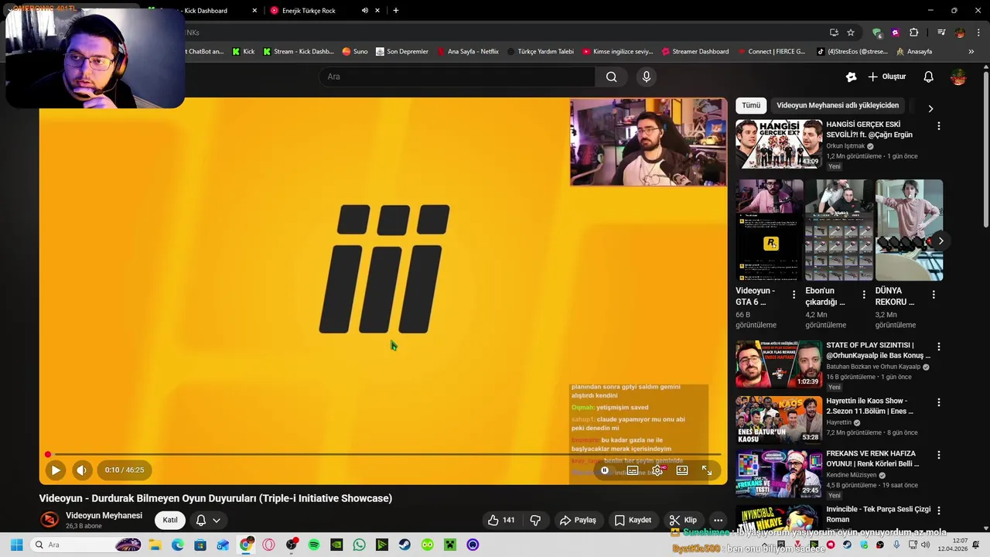The width and height of the screenshot is (990, 557).
Task: Like the video with thumbs up
Action: click(500, 520)
